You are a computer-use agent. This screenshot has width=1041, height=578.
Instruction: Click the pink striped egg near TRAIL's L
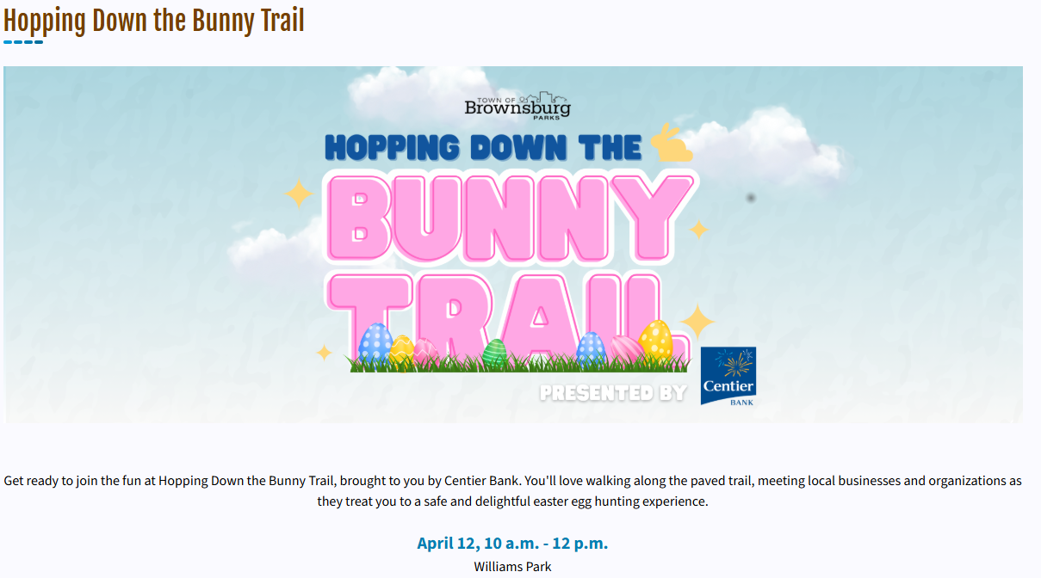[625, 349]
